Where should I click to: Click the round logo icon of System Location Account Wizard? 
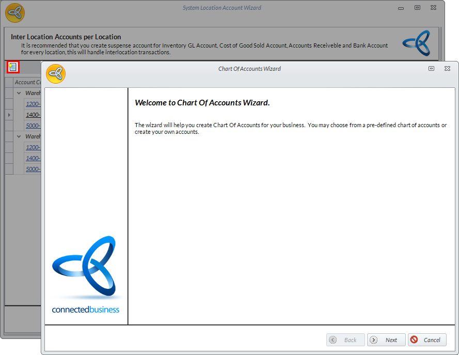pos(15,13)
